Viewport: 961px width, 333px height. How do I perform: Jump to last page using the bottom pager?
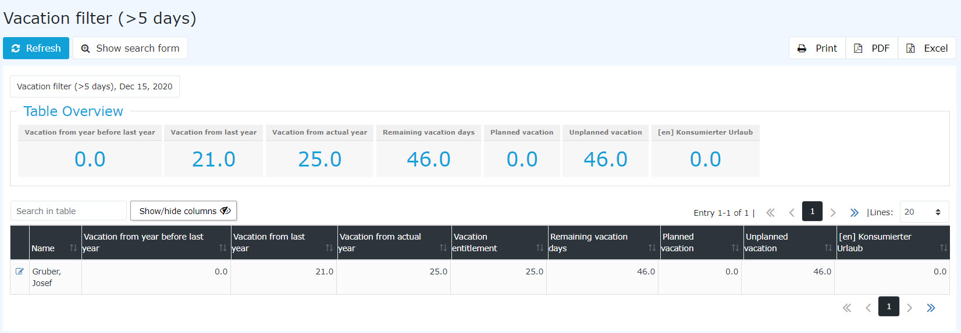931,307
